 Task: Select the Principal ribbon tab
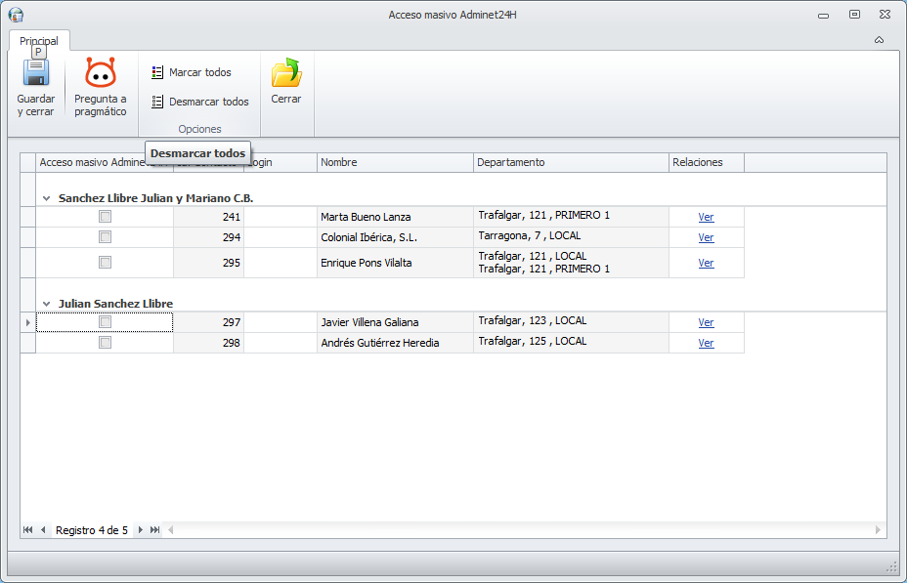39,41
